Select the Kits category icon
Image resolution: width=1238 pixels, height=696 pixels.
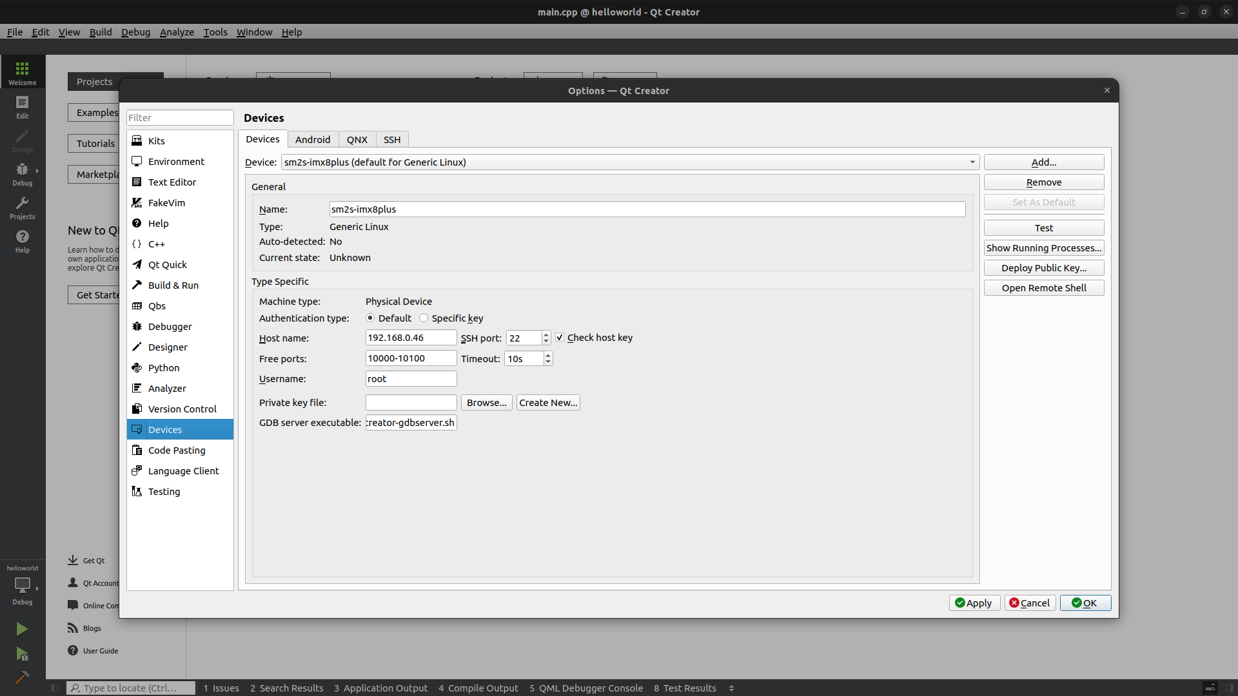pos(137,140)
